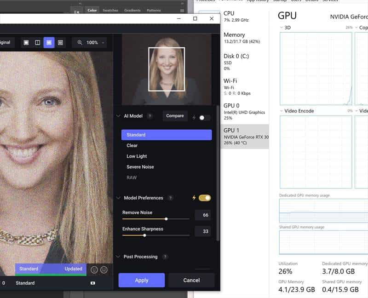Select Memory in Task Manager sidebar
The image size is (368, 298).
pyautogui.click(x=245, y=38)
